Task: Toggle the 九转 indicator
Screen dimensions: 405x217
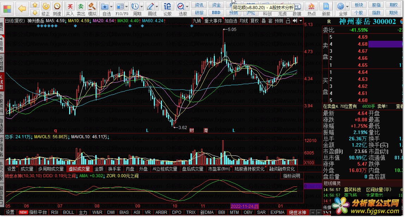Action: coord(197,21)
